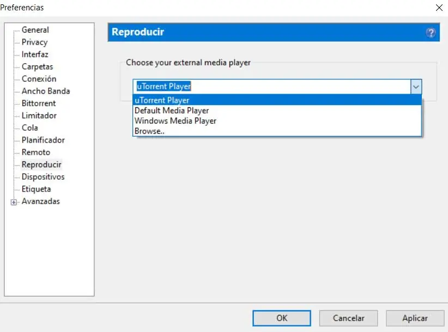
Task: Select Ancho Banda in sidebar
Action: (x=46, y=91)
